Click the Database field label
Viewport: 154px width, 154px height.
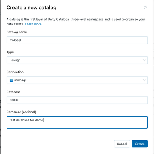14,92
